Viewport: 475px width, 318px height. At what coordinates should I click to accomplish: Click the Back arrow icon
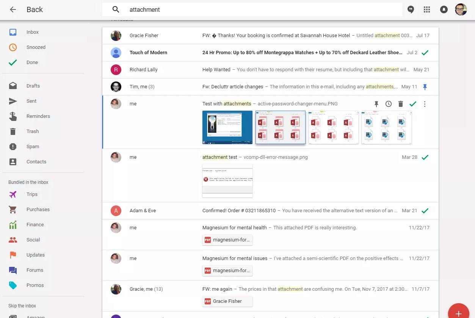[13, 10]
